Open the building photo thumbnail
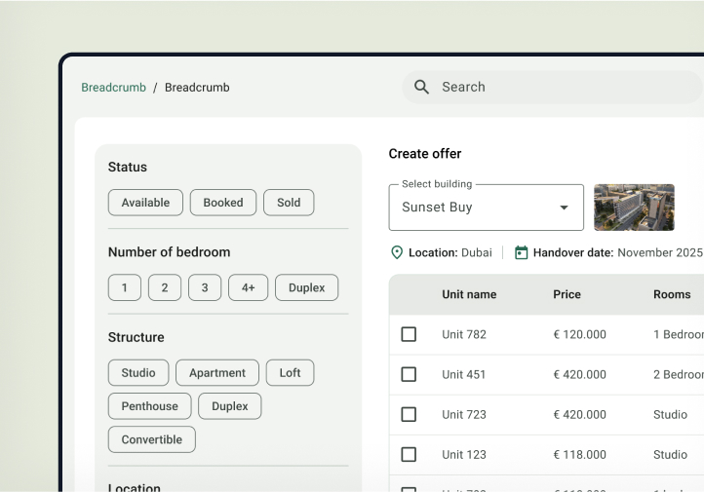 [x=634, y=208]
